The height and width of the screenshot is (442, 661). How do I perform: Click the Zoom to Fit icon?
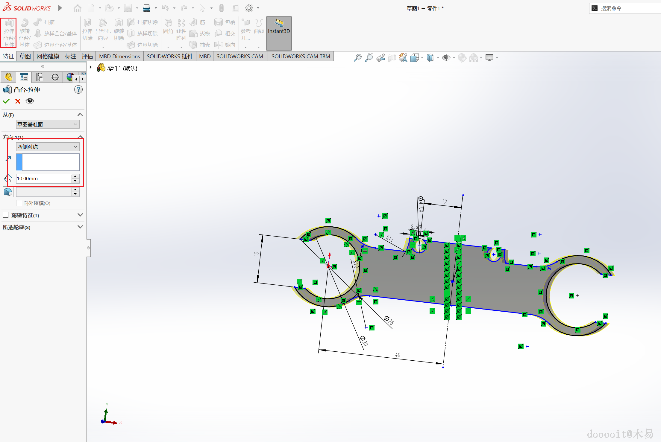(357, 58)
